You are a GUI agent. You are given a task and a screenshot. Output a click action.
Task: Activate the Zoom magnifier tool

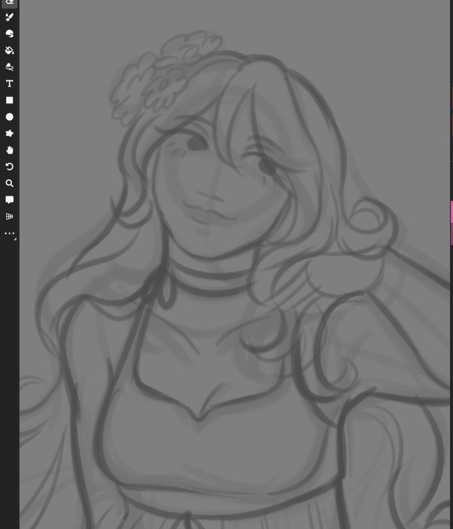[9, 183]
